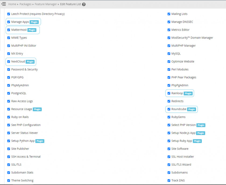This screenshot has height=185, width=226.
Task: Click Plugin badge beside Select PHP Version
Action: pos(201,125)
